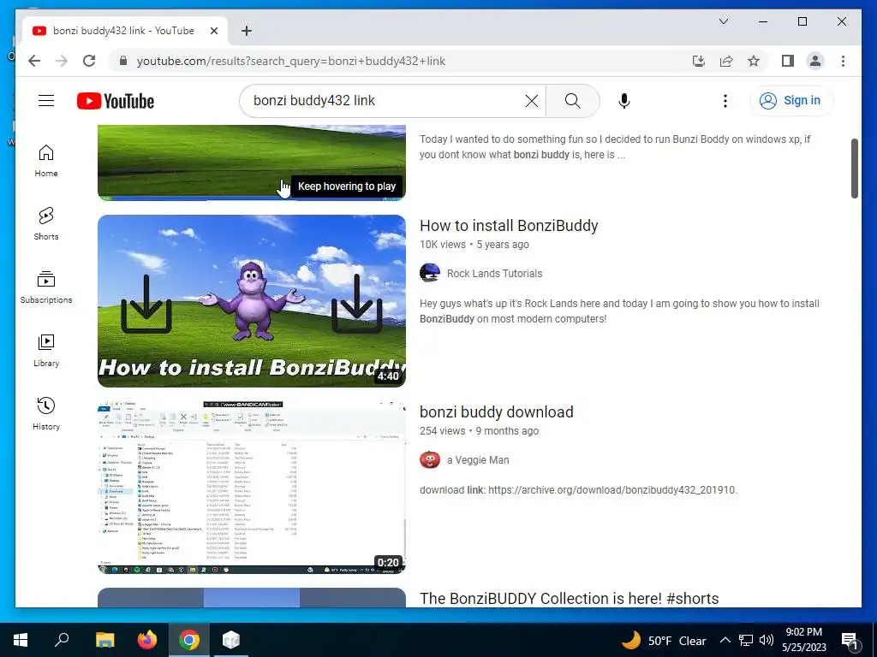Click into the YouTube search field
The width and height of the screenshot is (877, 657).
[386, 101]
